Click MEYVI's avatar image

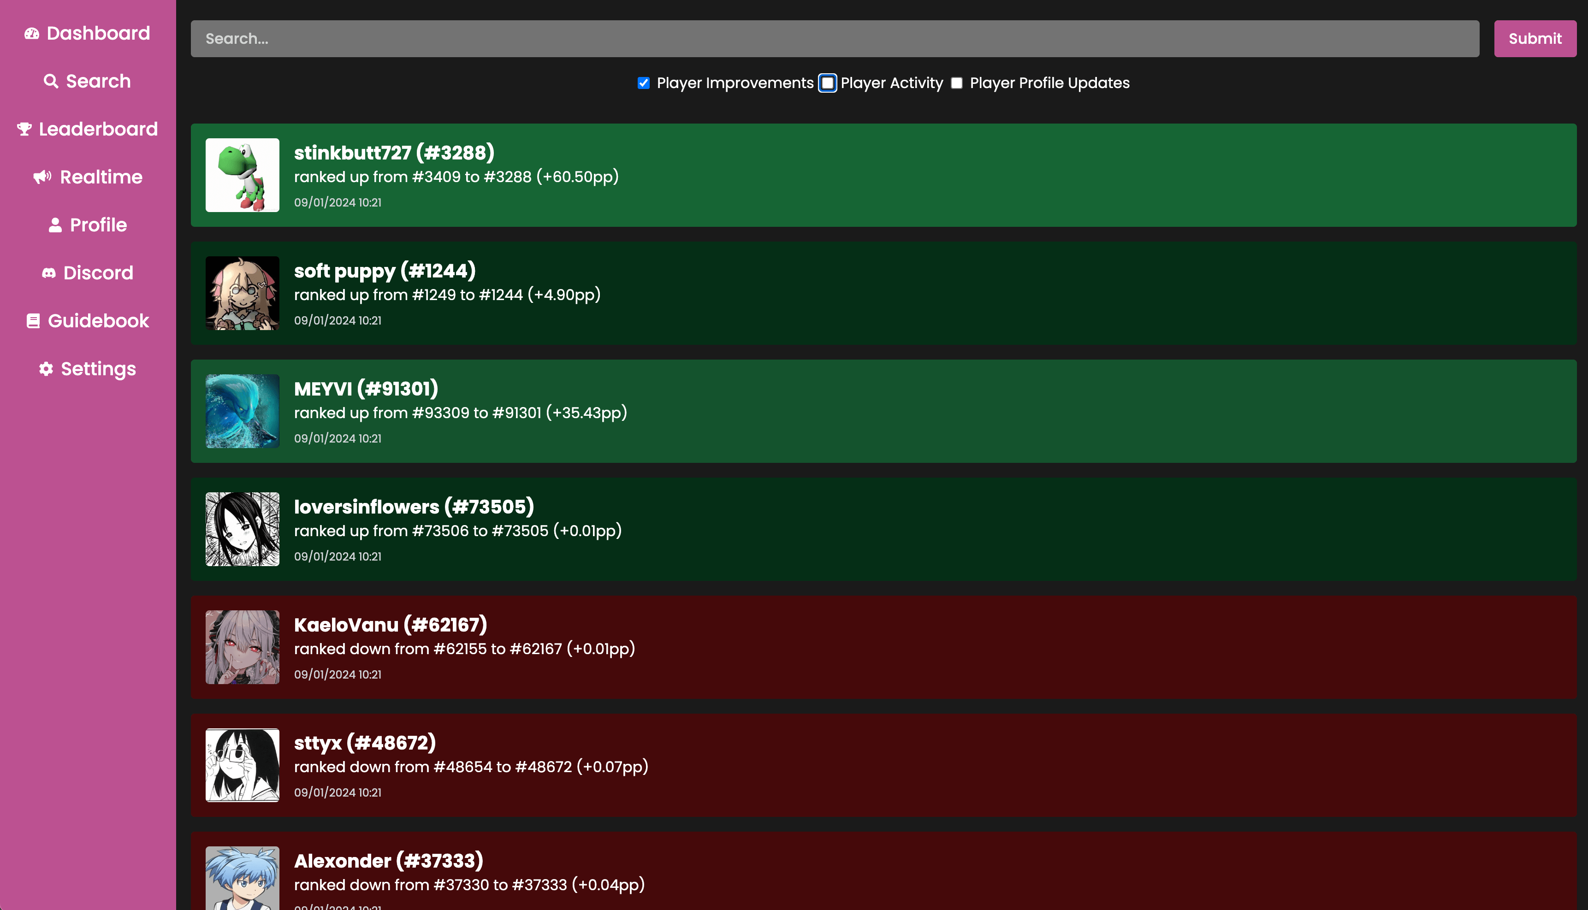point(243,411)
